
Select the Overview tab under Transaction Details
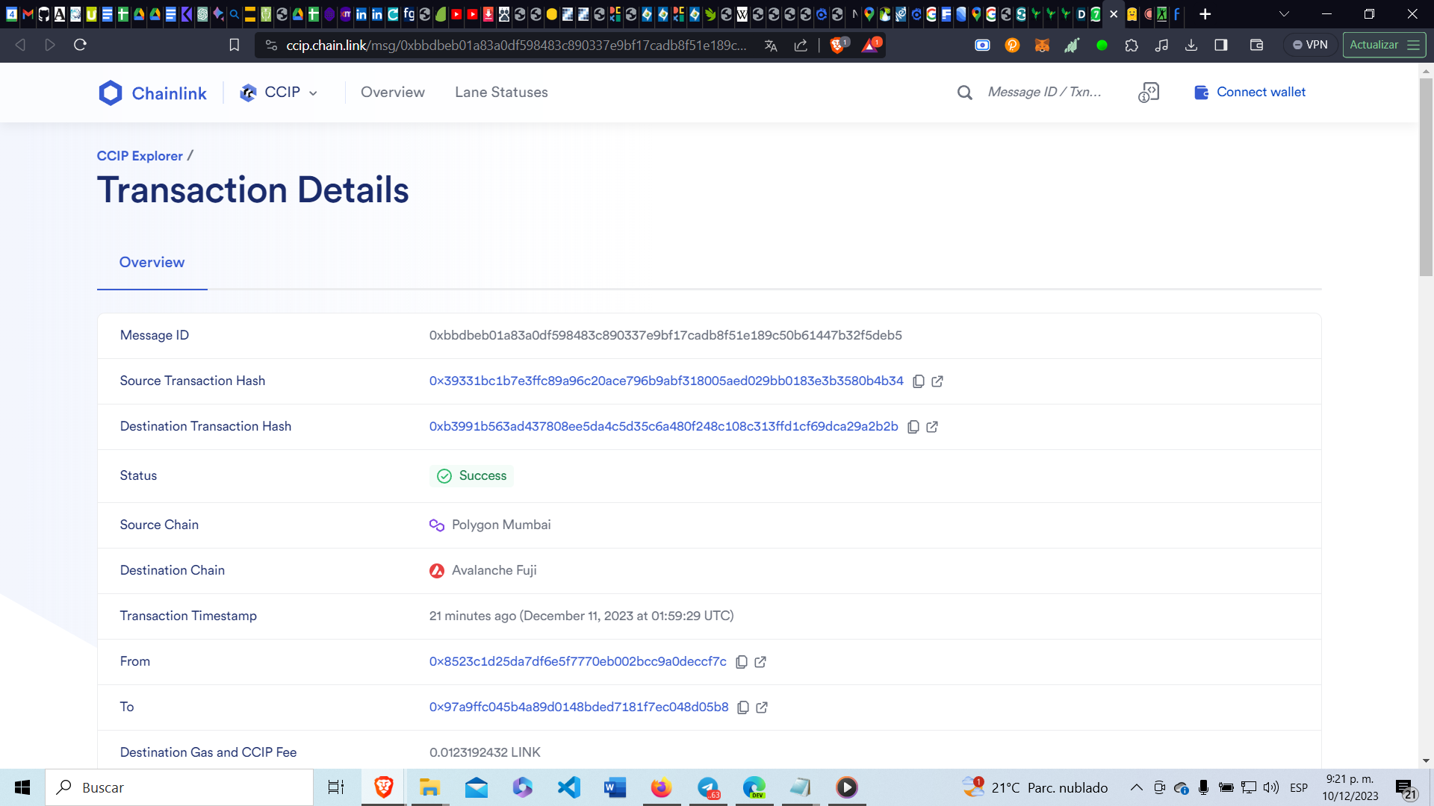pyautogui.click(x=152, y=263)
